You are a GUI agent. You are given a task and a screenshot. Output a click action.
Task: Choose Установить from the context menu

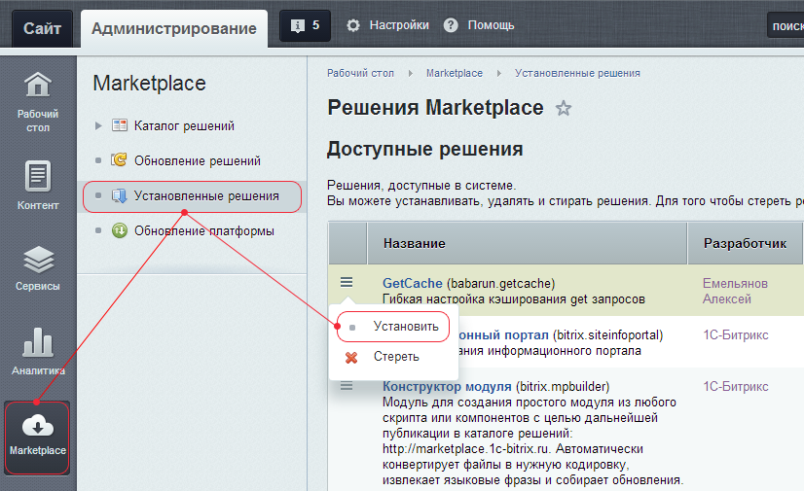[x=405, y=327]
